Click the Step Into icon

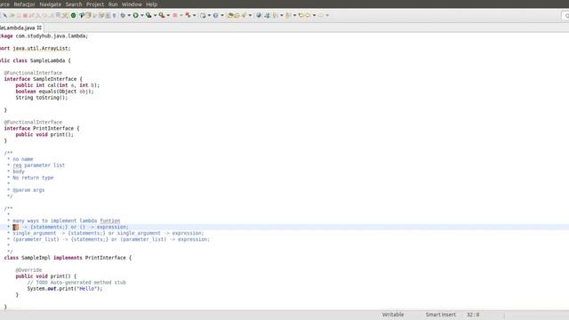tap(37, 15)
